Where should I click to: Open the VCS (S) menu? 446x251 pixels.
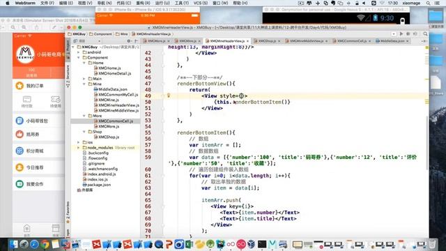[201, 3]
